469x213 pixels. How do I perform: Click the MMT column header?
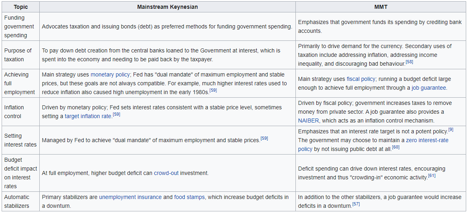381,7
